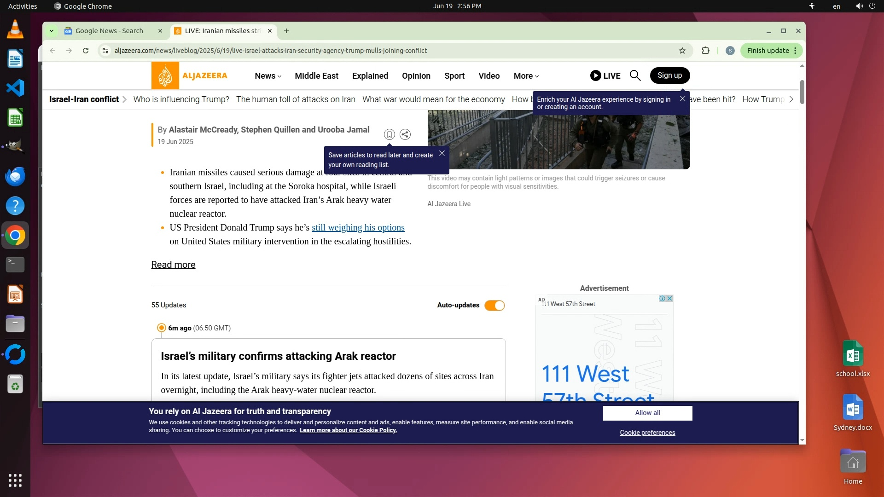Follow the 'still weighing his options' link
Screen dimensions: 884x497
(358, 228)
